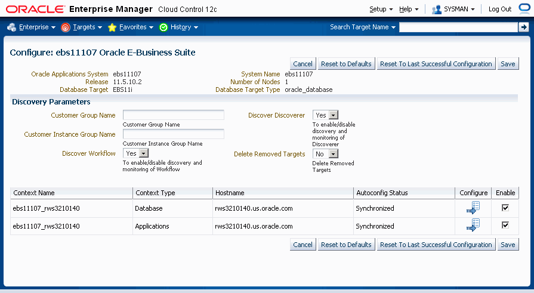
Task: Uncheck the Enable box for the Database row
Action: [x=505, y=208]
